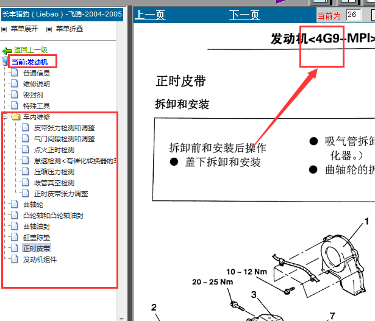
Task: Click the 拆卸和安装 subheading in document
Action: pos(182,104)
